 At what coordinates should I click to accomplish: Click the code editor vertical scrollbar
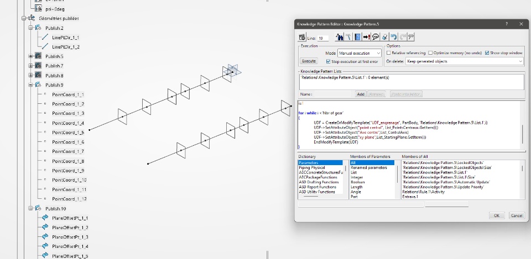click(x=523, y=125)
